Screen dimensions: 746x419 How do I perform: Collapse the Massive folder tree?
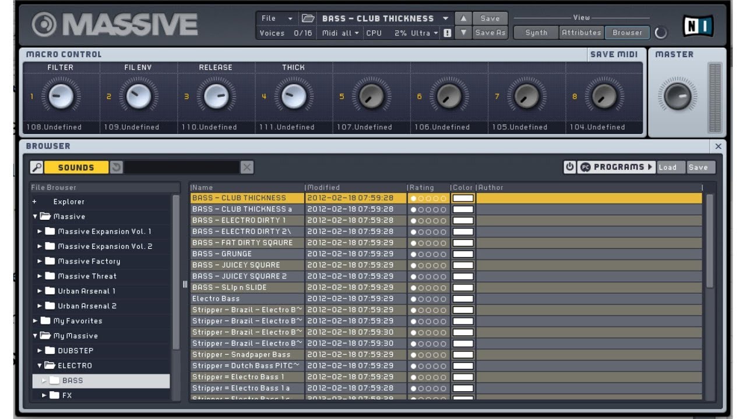(x=35, y=216)
